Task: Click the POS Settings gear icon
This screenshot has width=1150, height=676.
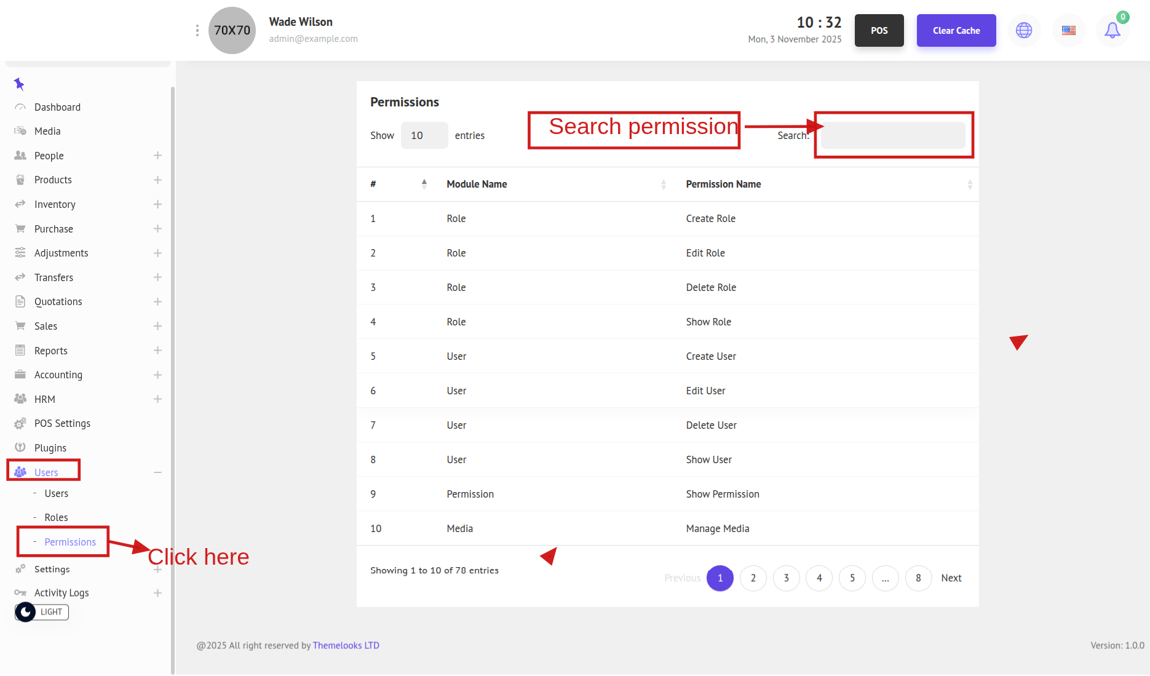Action: [x=20, y=423]
